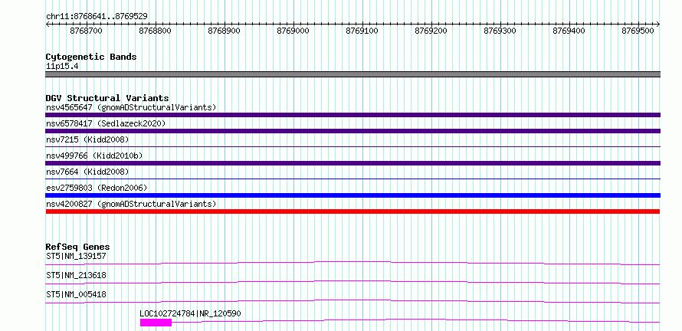Image resolution: width=682 pixels, height=331 pixels.
Task: Click the red bar under nsv4200827
Action: click(x=352, y=211)
